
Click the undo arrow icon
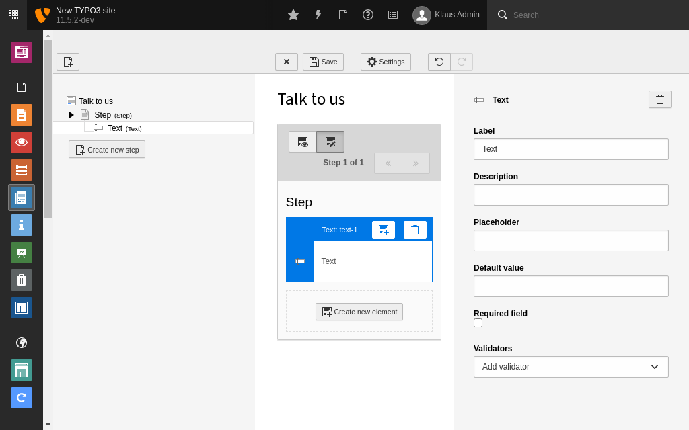439,62
